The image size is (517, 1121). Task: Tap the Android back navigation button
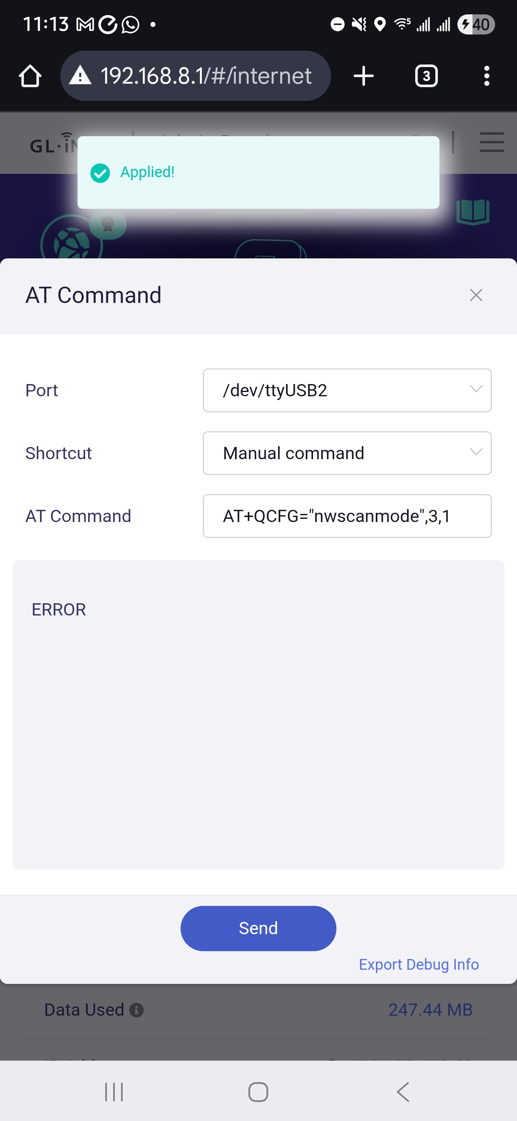[x=403, y=1092]
